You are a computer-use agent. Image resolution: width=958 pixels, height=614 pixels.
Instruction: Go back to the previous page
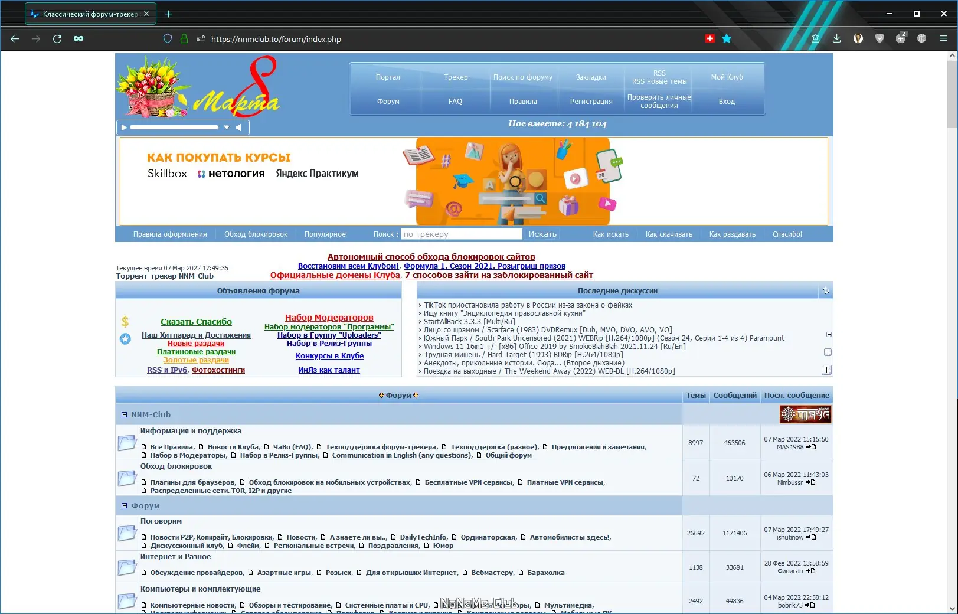[x=15, y=39]
